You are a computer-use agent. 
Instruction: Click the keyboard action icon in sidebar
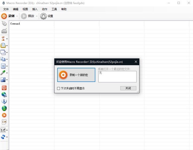(4, 31)
